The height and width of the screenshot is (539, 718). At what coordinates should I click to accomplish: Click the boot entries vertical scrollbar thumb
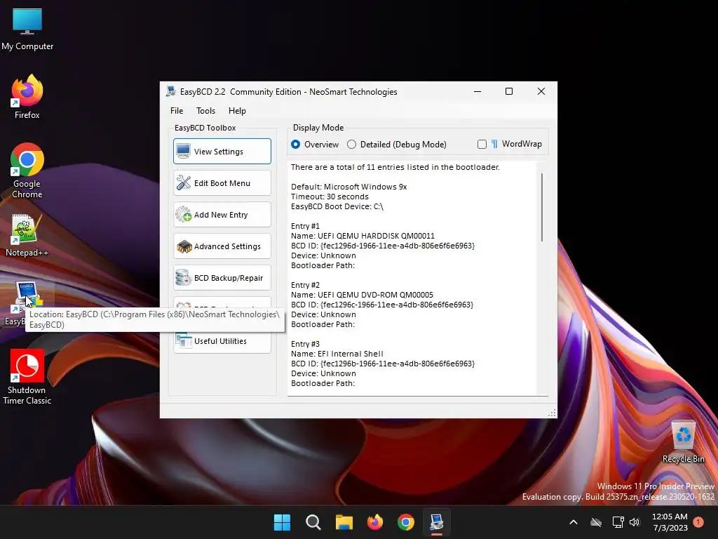(x=542, y=207)
